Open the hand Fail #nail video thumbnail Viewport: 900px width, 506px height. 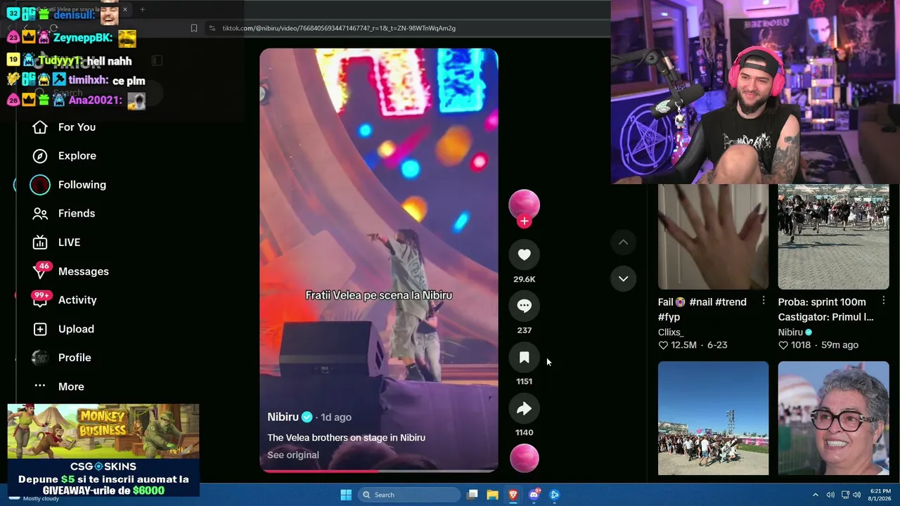[713, 237]
